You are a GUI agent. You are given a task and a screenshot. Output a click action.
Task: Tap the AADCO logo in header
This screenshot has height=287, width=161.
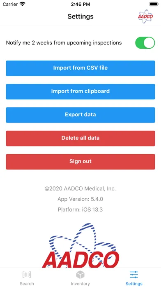145,16
